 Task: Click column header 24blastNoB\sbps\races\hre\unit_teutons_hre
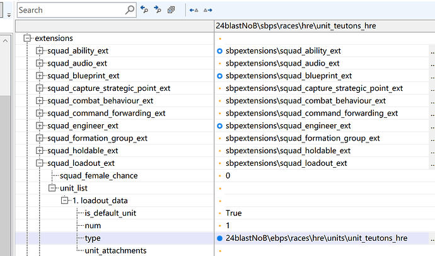coord(296,26)
